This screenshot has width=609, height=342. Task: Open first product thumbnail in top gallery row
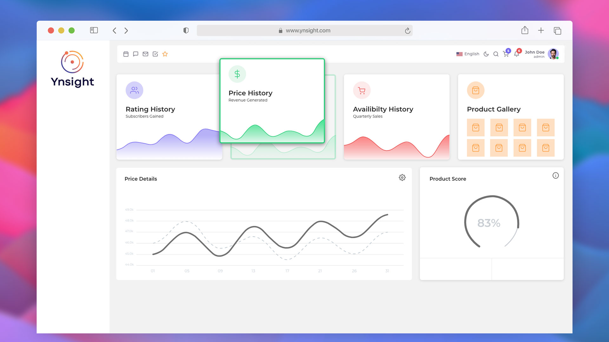click(x=476, y=128)
